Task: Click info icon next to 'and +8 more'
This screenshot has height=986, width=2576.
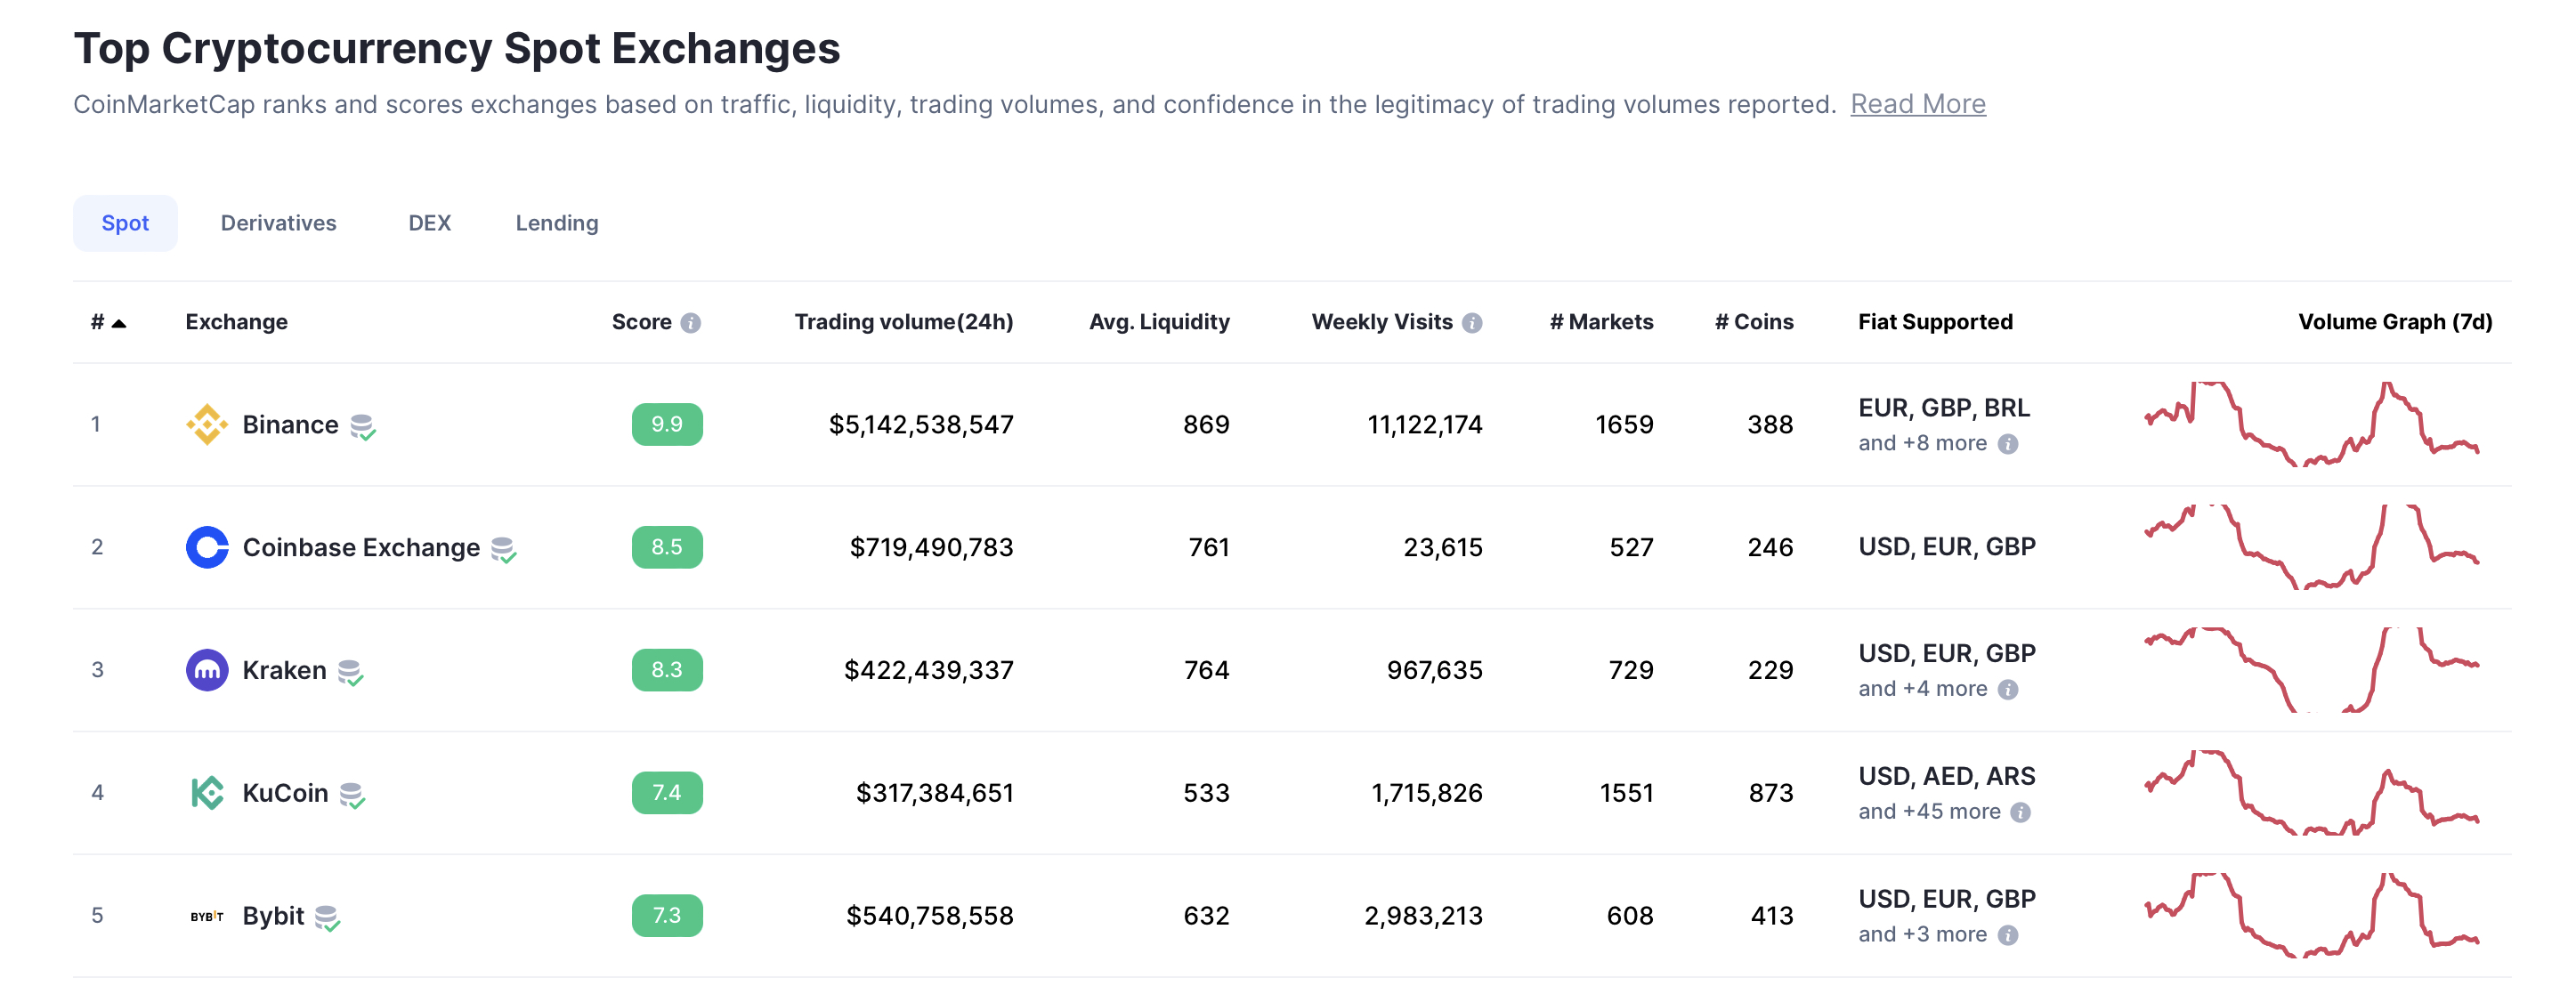Action: tap(2008, 444)
